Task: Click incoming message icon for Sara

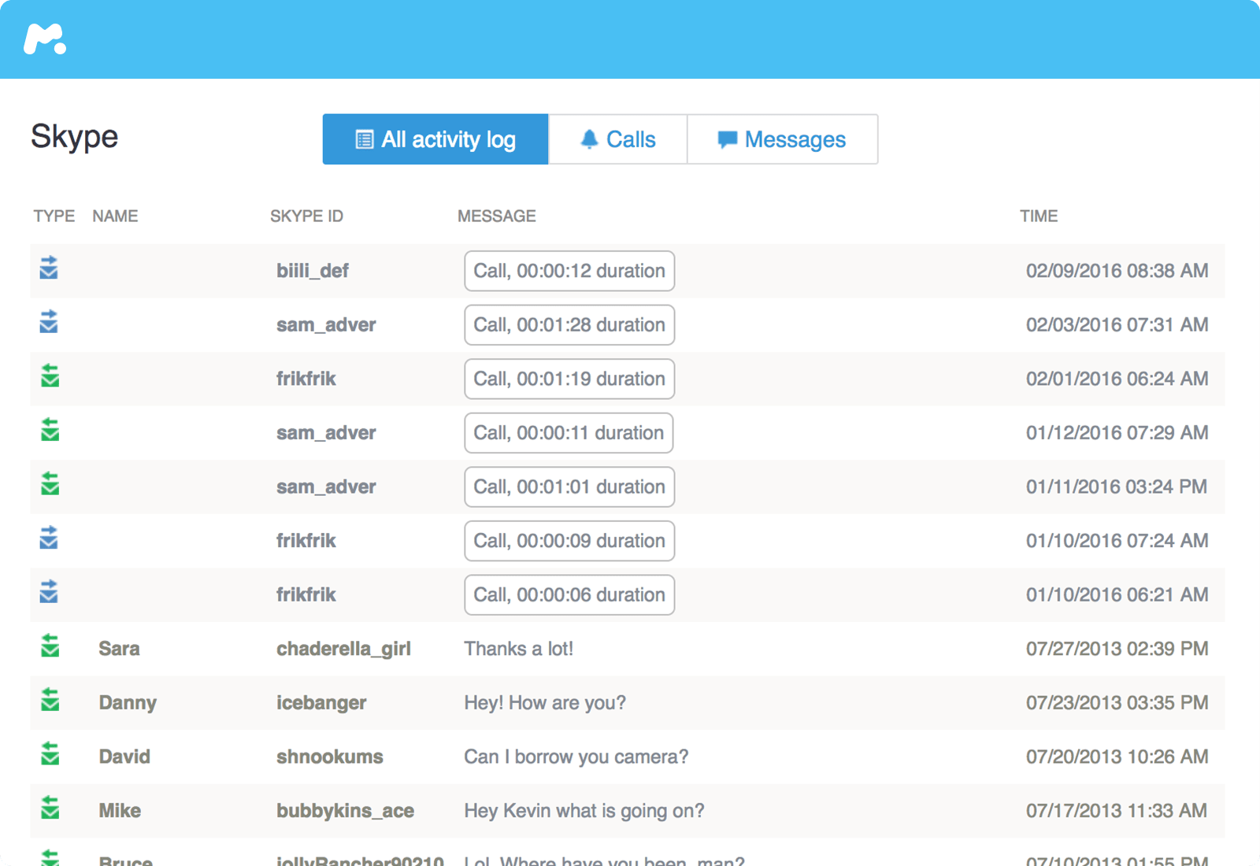Action: (50, 646)
